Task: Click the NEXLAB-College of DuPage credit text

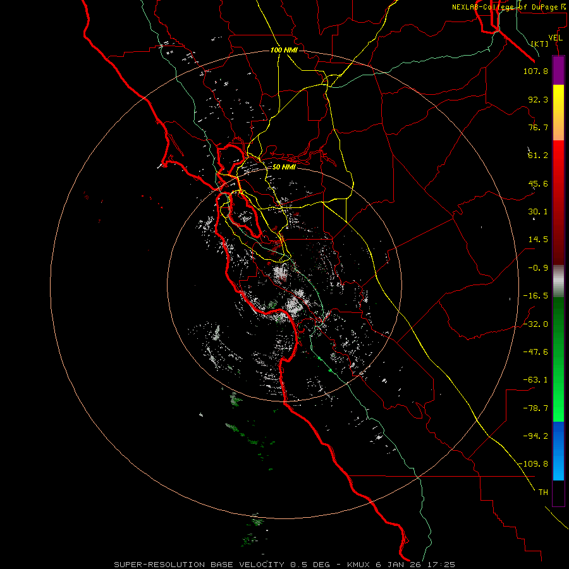Action: click(x=510, y=7)
